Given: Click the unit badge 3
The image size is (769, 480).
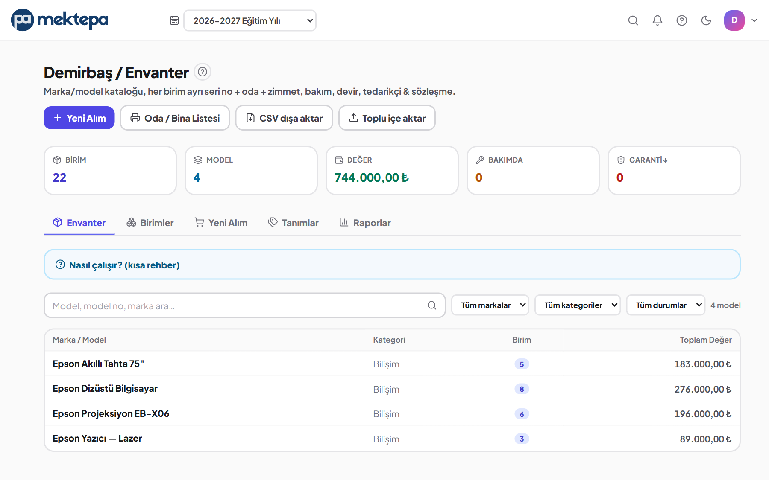Looking at the screenshot, I should pos(522,439).
